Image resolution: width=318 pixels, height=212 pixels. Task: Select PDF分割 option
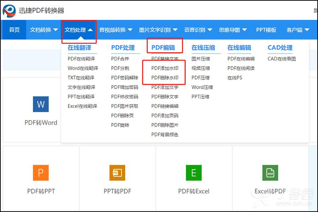pyautogui.click(x=120, y=68)
